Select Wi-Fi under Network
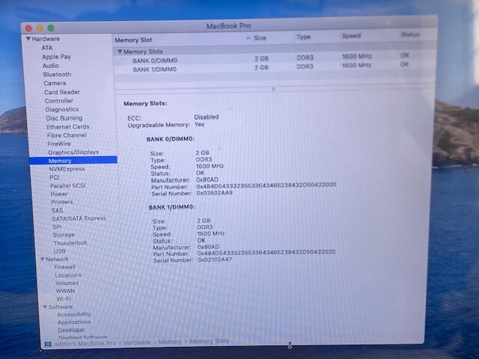The image size is (479, 359). point(63,299)
